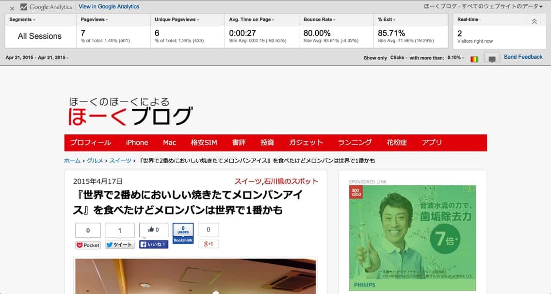Click the Send Feedback link

point(523,57)
